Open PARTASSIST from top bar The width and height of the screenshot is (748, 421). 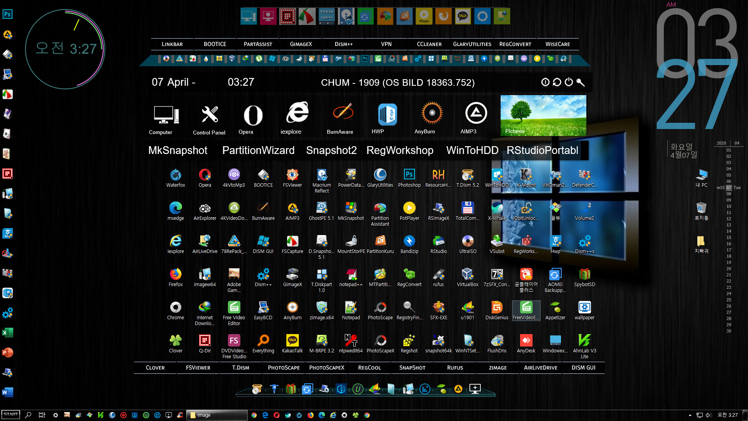[258, 44]
